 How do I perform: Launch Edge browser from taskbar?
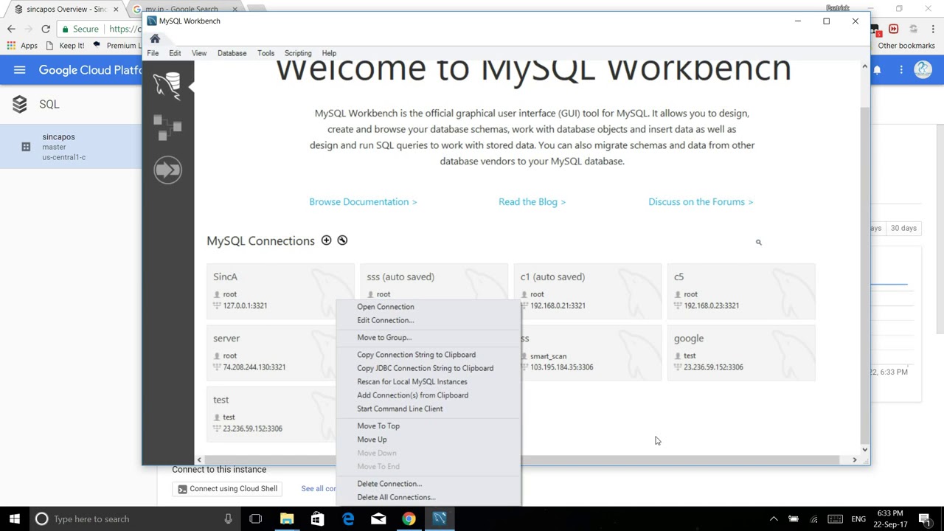point(347,519)
